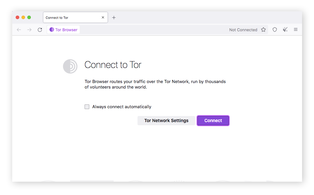Click the back navigation arrow
314x195 pixels.
click(19, 30)
